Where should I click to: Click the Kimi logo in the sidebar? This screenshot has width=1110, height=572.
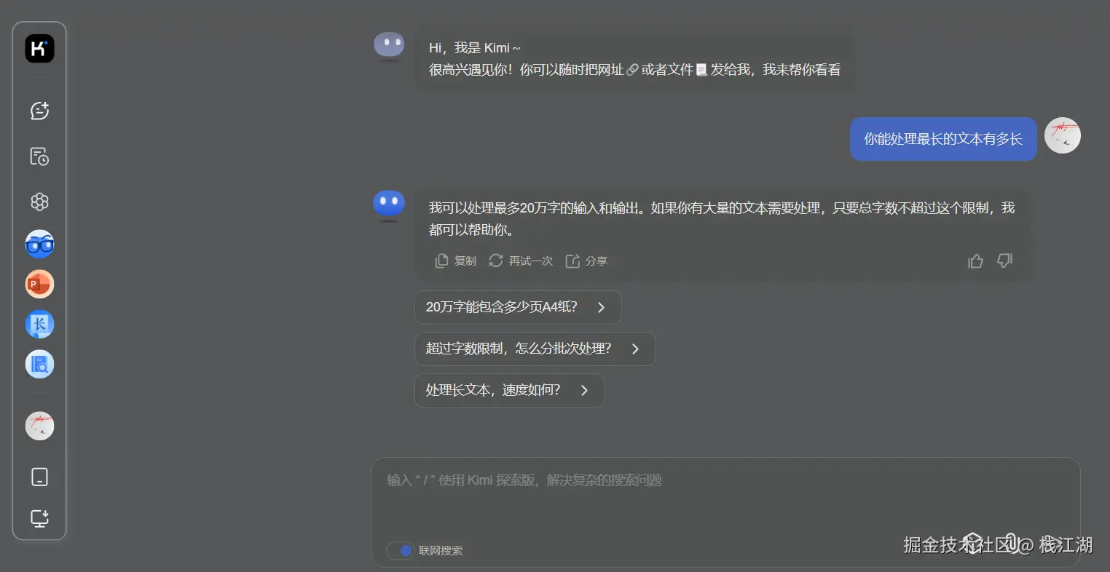pos(39,49)
